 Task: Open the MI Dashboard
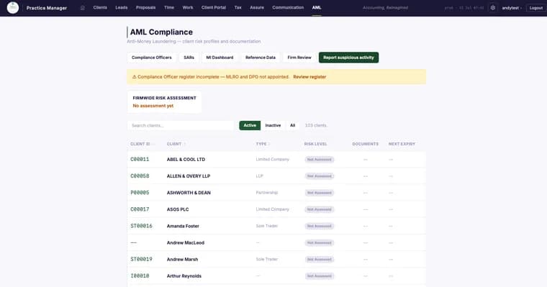click(x=220, y=58)
